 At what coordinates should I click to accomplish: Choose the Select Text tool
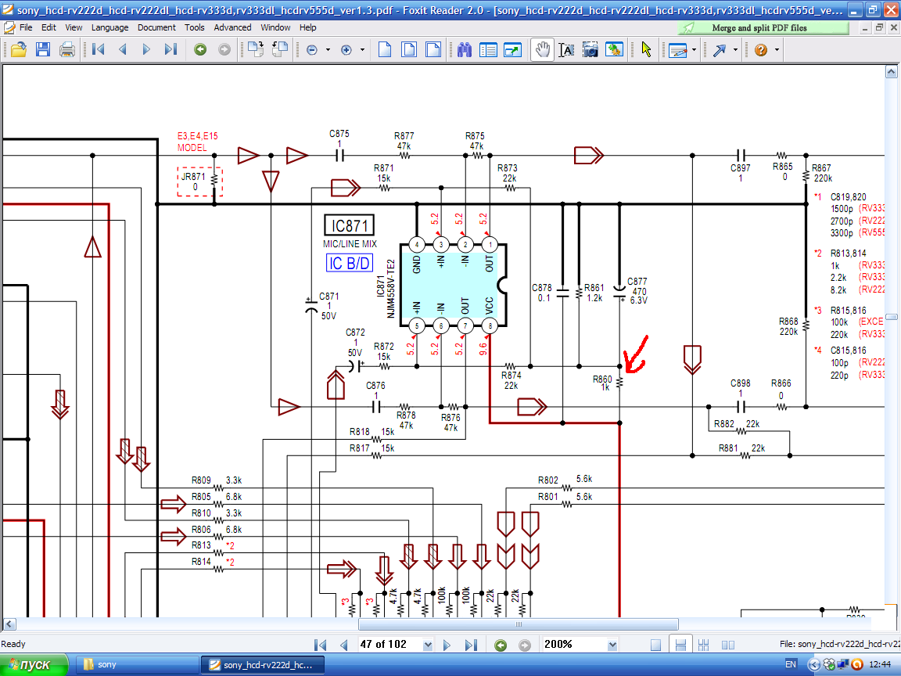566,49
